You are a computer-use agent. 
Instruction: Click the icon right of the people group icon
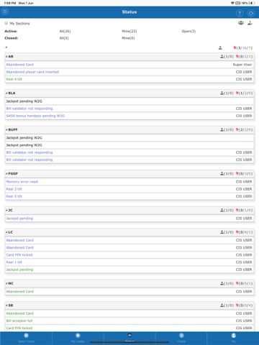click(x=250, y=23)
